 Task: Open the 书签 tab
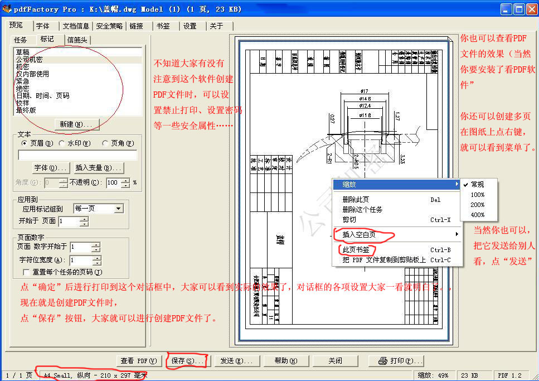pyautogui.click(x=163, y=26)
